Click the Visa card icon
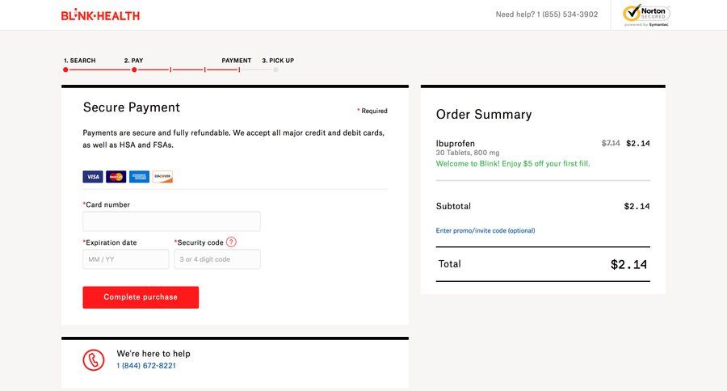Viewport: 727px width, 391px height. 93,177
